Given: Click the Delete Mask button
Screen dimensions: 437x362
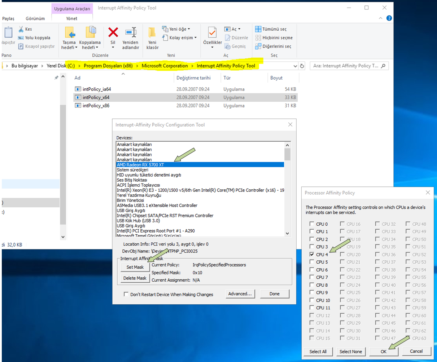Looking at the screenshot, I should [x=135, y=278].
